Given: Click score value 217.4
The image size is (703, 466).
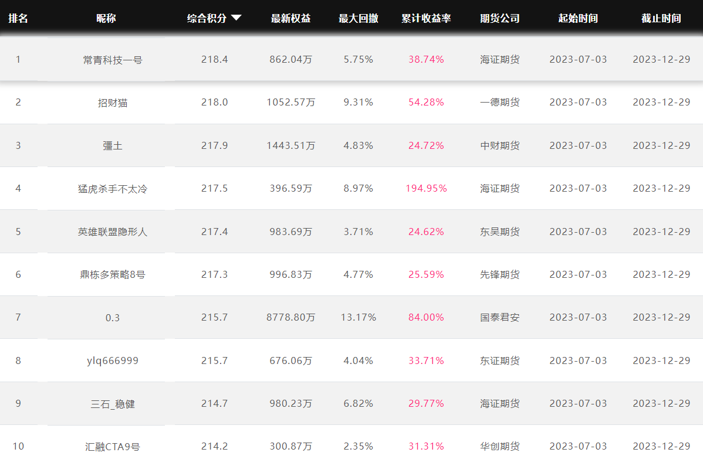Looking at the screenshot, I should (x=214, y=232).
